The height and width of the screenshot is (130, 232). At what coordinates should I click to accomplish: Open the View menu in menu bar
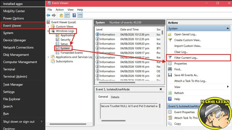pyautogui.click(x=70, y=9)
